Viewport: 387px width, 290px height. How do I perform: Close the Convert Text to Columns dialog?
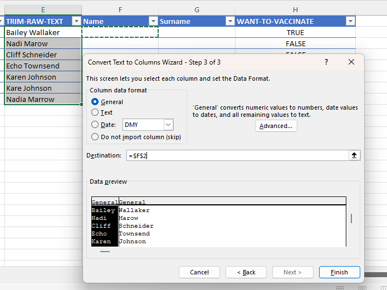pyautogui.click(x=351, y=62)
